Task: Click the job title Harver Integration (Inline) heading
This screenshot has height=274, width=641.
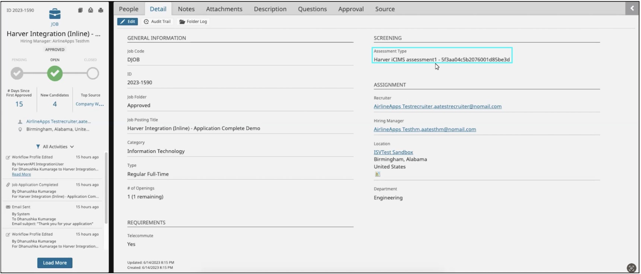Action: click(x=53, y=34)
